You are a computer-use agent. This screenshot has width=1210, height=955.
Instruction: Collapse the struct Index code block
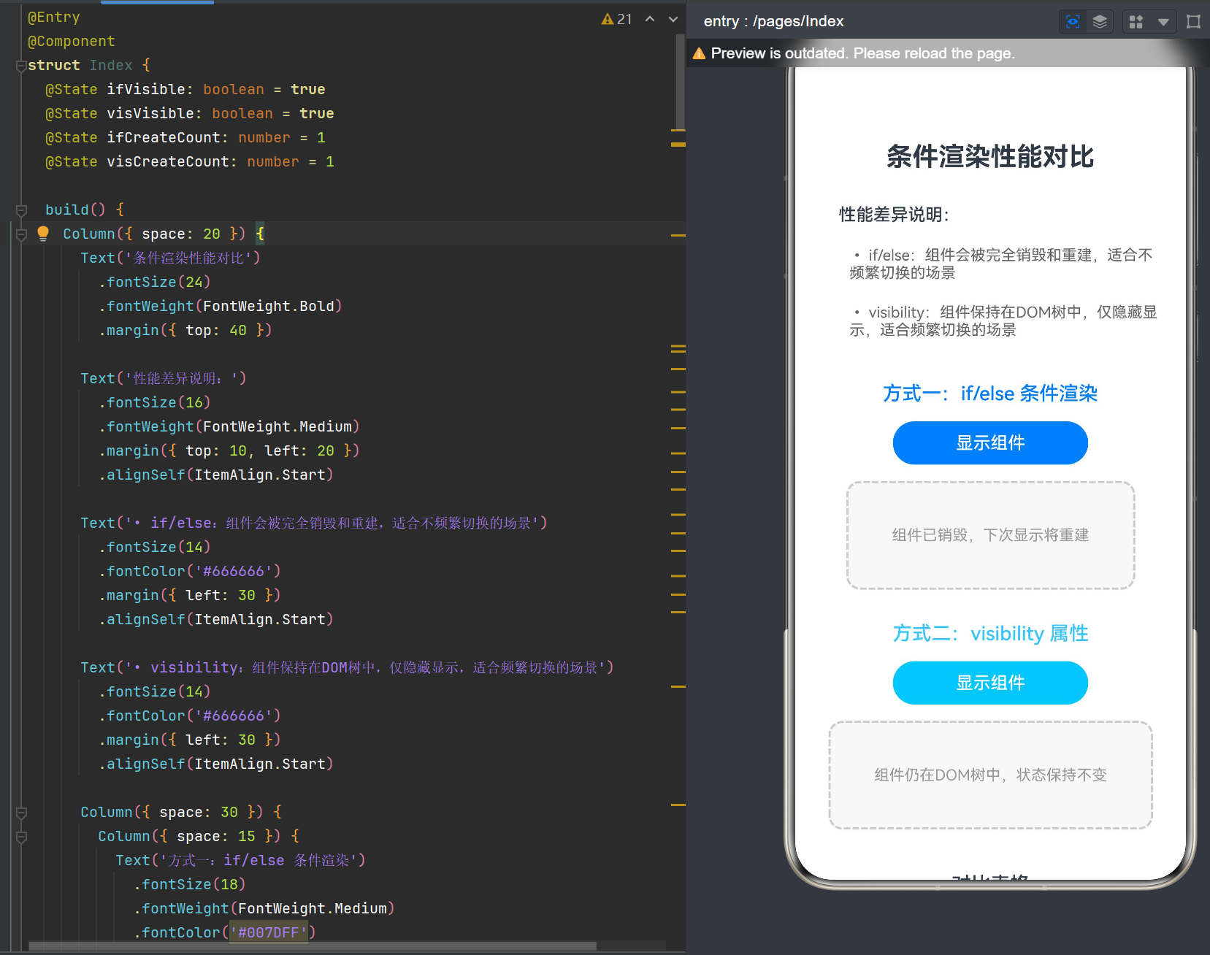[20, 66]
